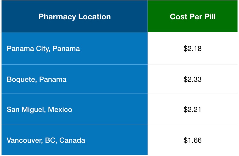The image size is (239, 156).
Task: Click the Canada pharmacy location text
Action: point(46,140)
